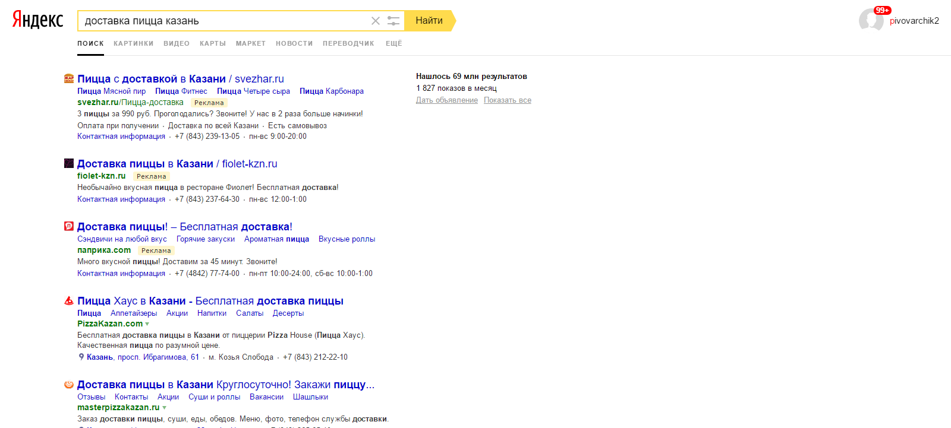The image size is (951, 428).
Task: Open pivovarchik2 account name
Action: pos(914,21)
